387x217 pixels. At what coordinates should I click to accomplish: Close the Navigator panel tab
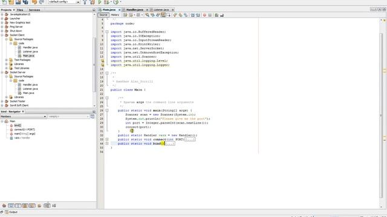coord(23,112)
